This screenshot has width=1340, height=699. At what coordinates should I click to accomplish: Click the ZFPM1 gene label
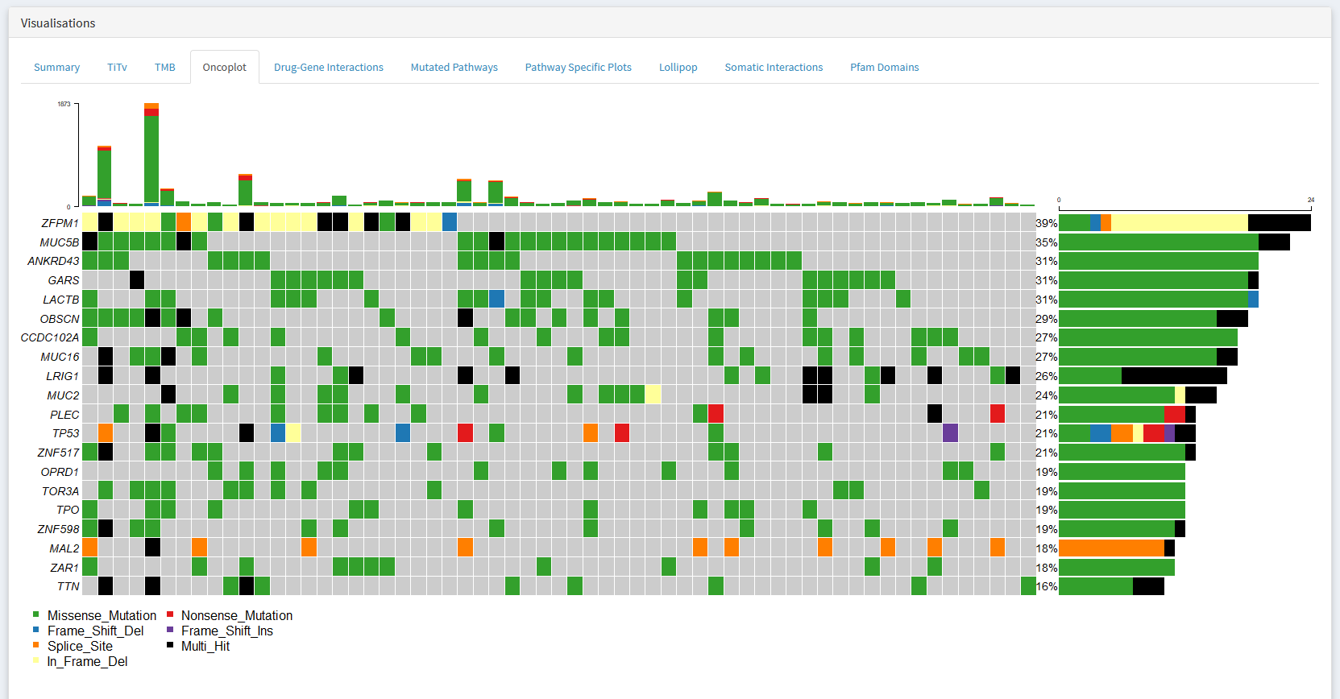tap(60, 223)
